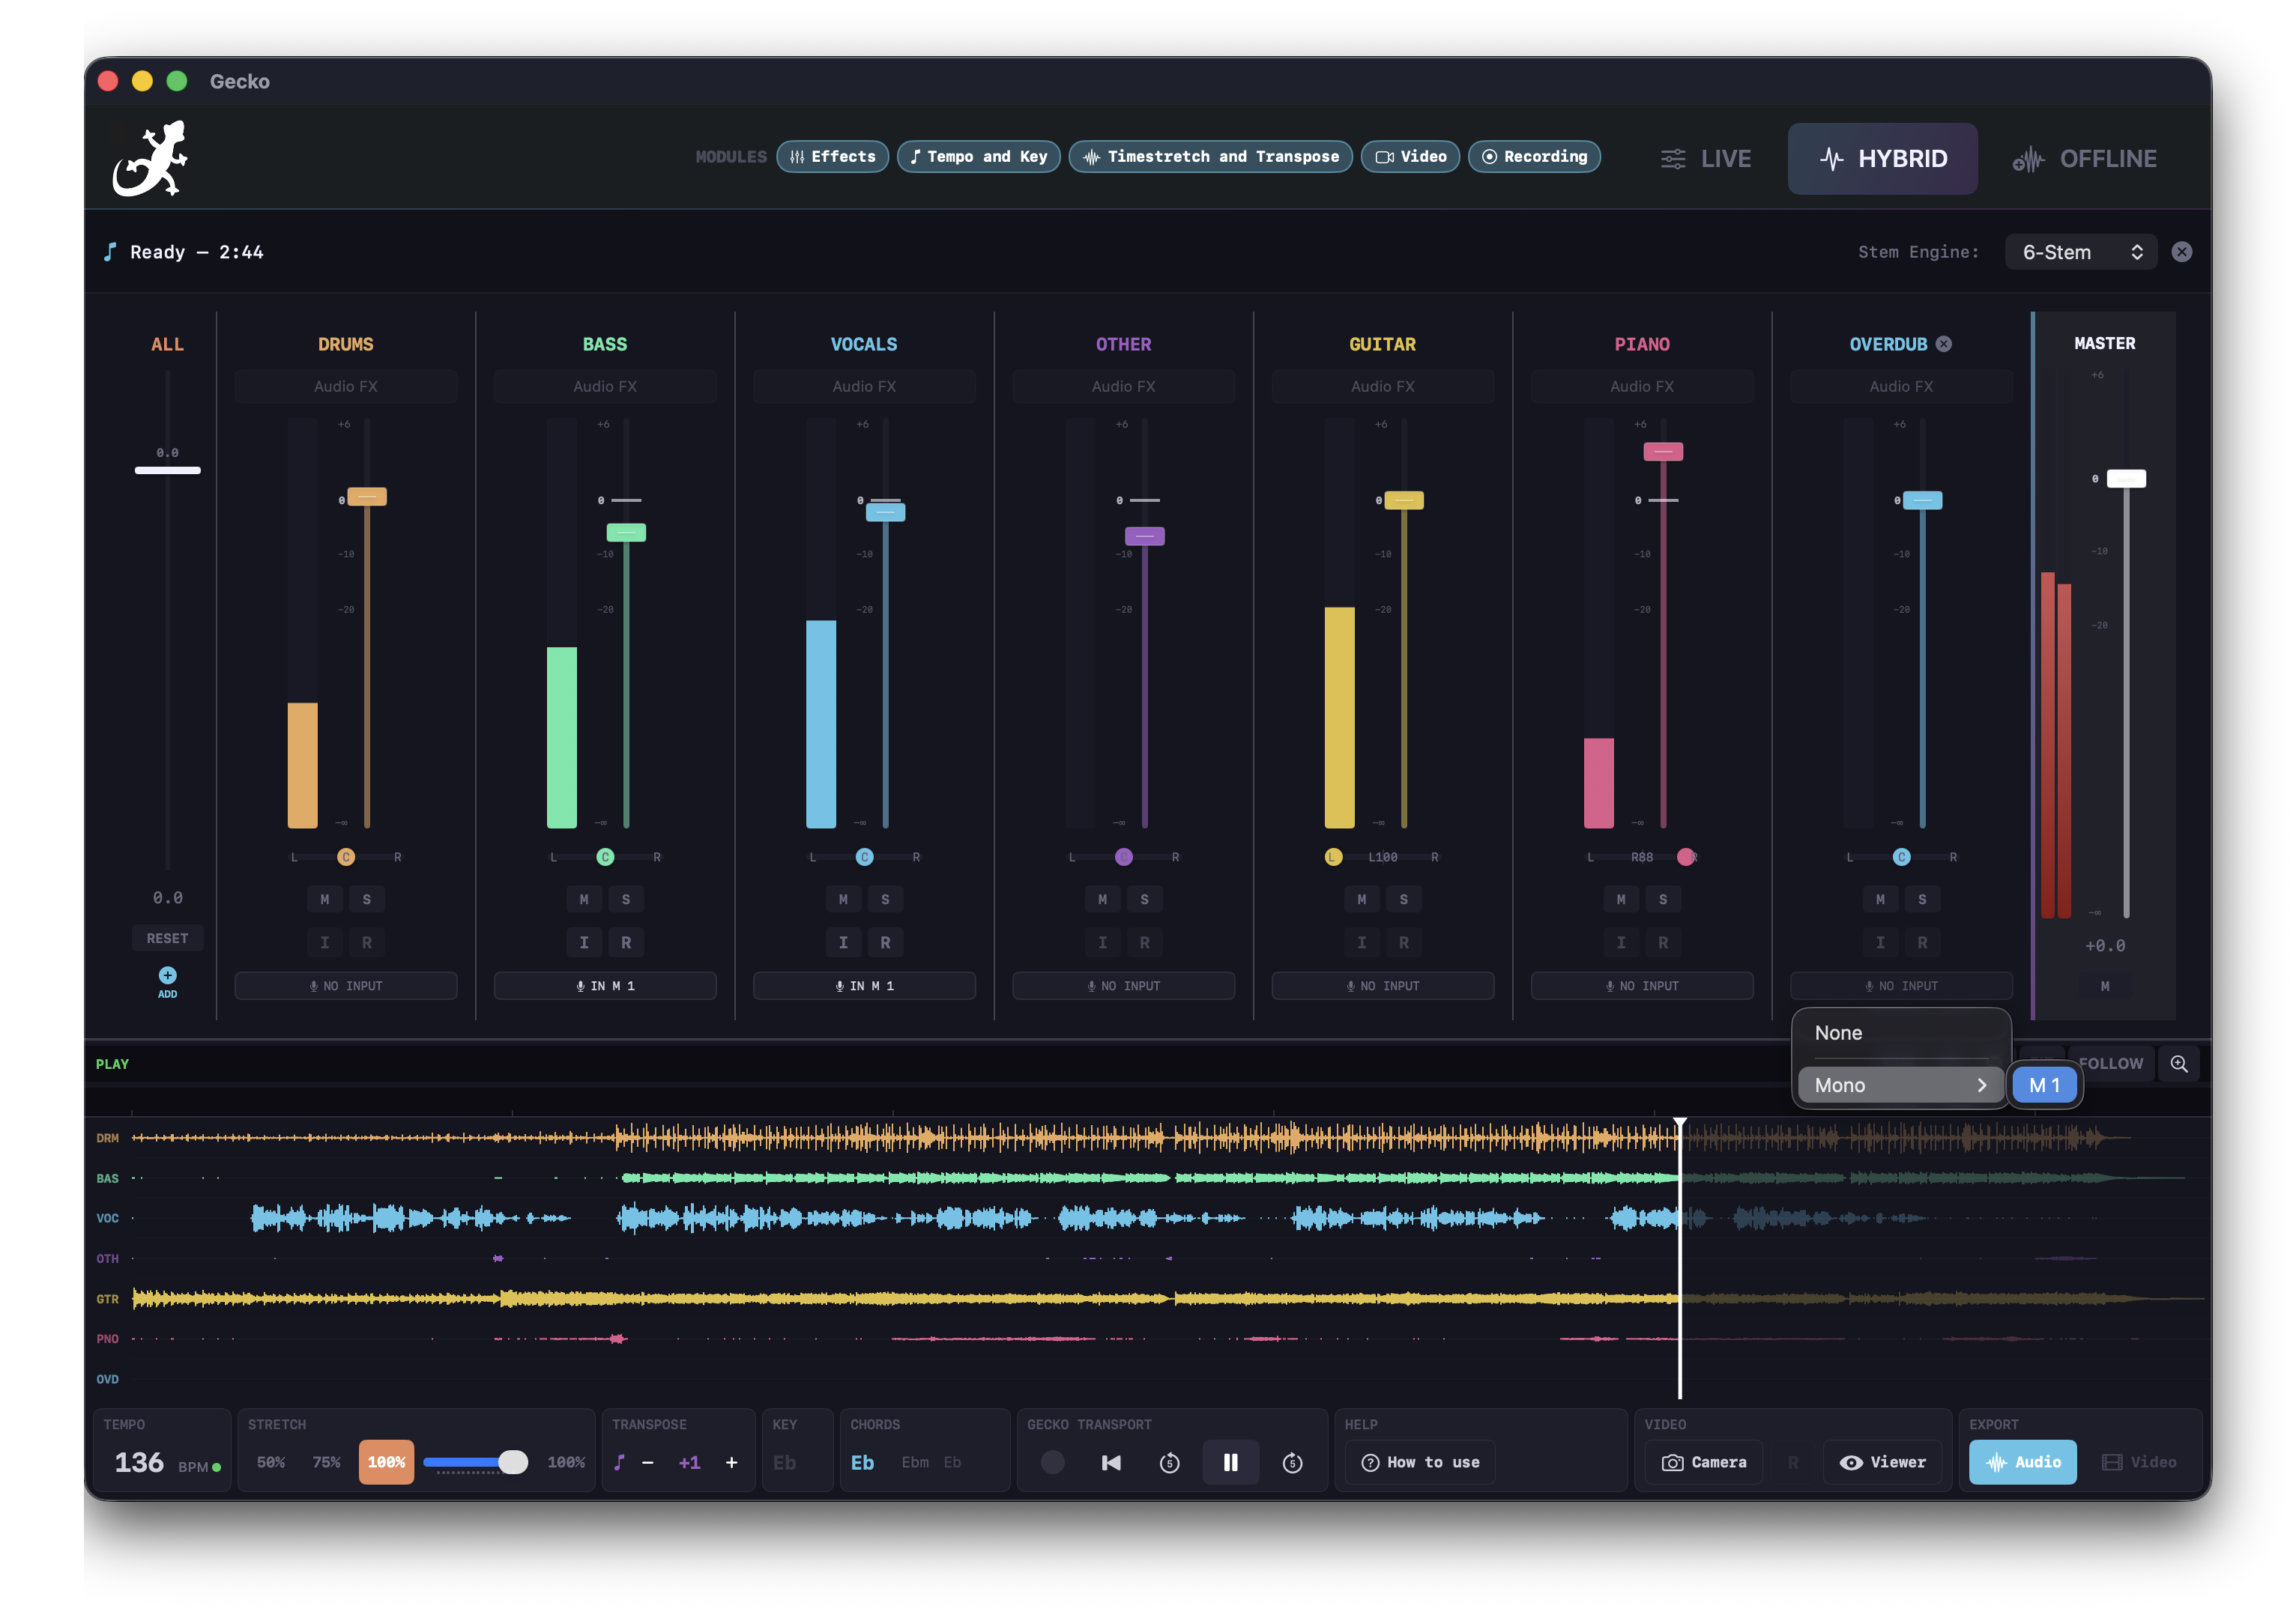The image size is (2296, 1612).
Task: Click the stretch percentage slider handle
Action: click(513, 1462)
